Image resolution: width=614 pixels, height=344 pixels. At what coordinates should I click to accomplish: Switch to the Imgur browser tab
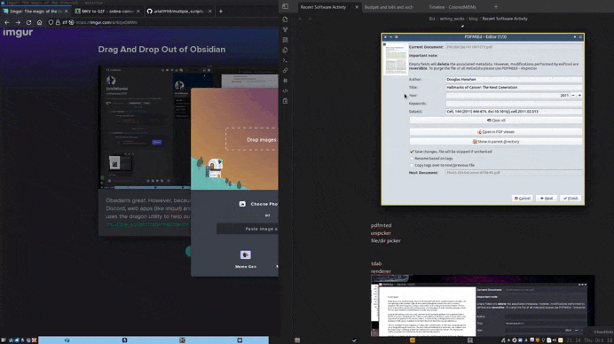point(35,12)
